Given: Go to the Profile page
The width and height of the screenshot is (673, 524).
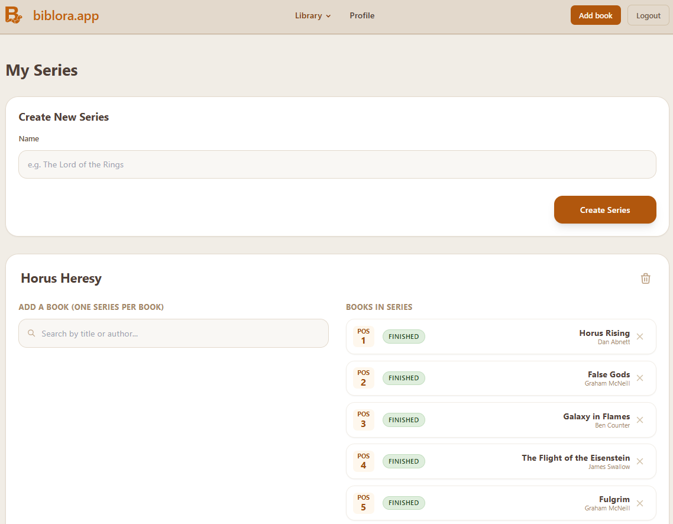Looking at the screenshot, I should coord(362,16).
